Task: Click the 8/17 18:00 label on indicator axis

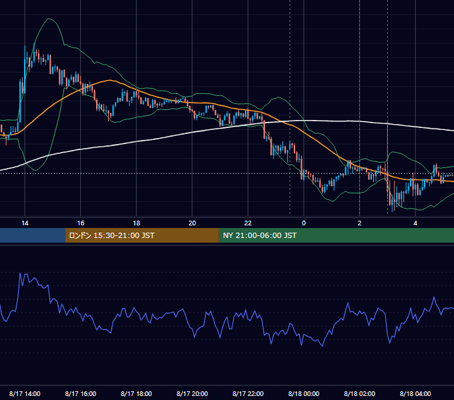Action: (136, 393)
